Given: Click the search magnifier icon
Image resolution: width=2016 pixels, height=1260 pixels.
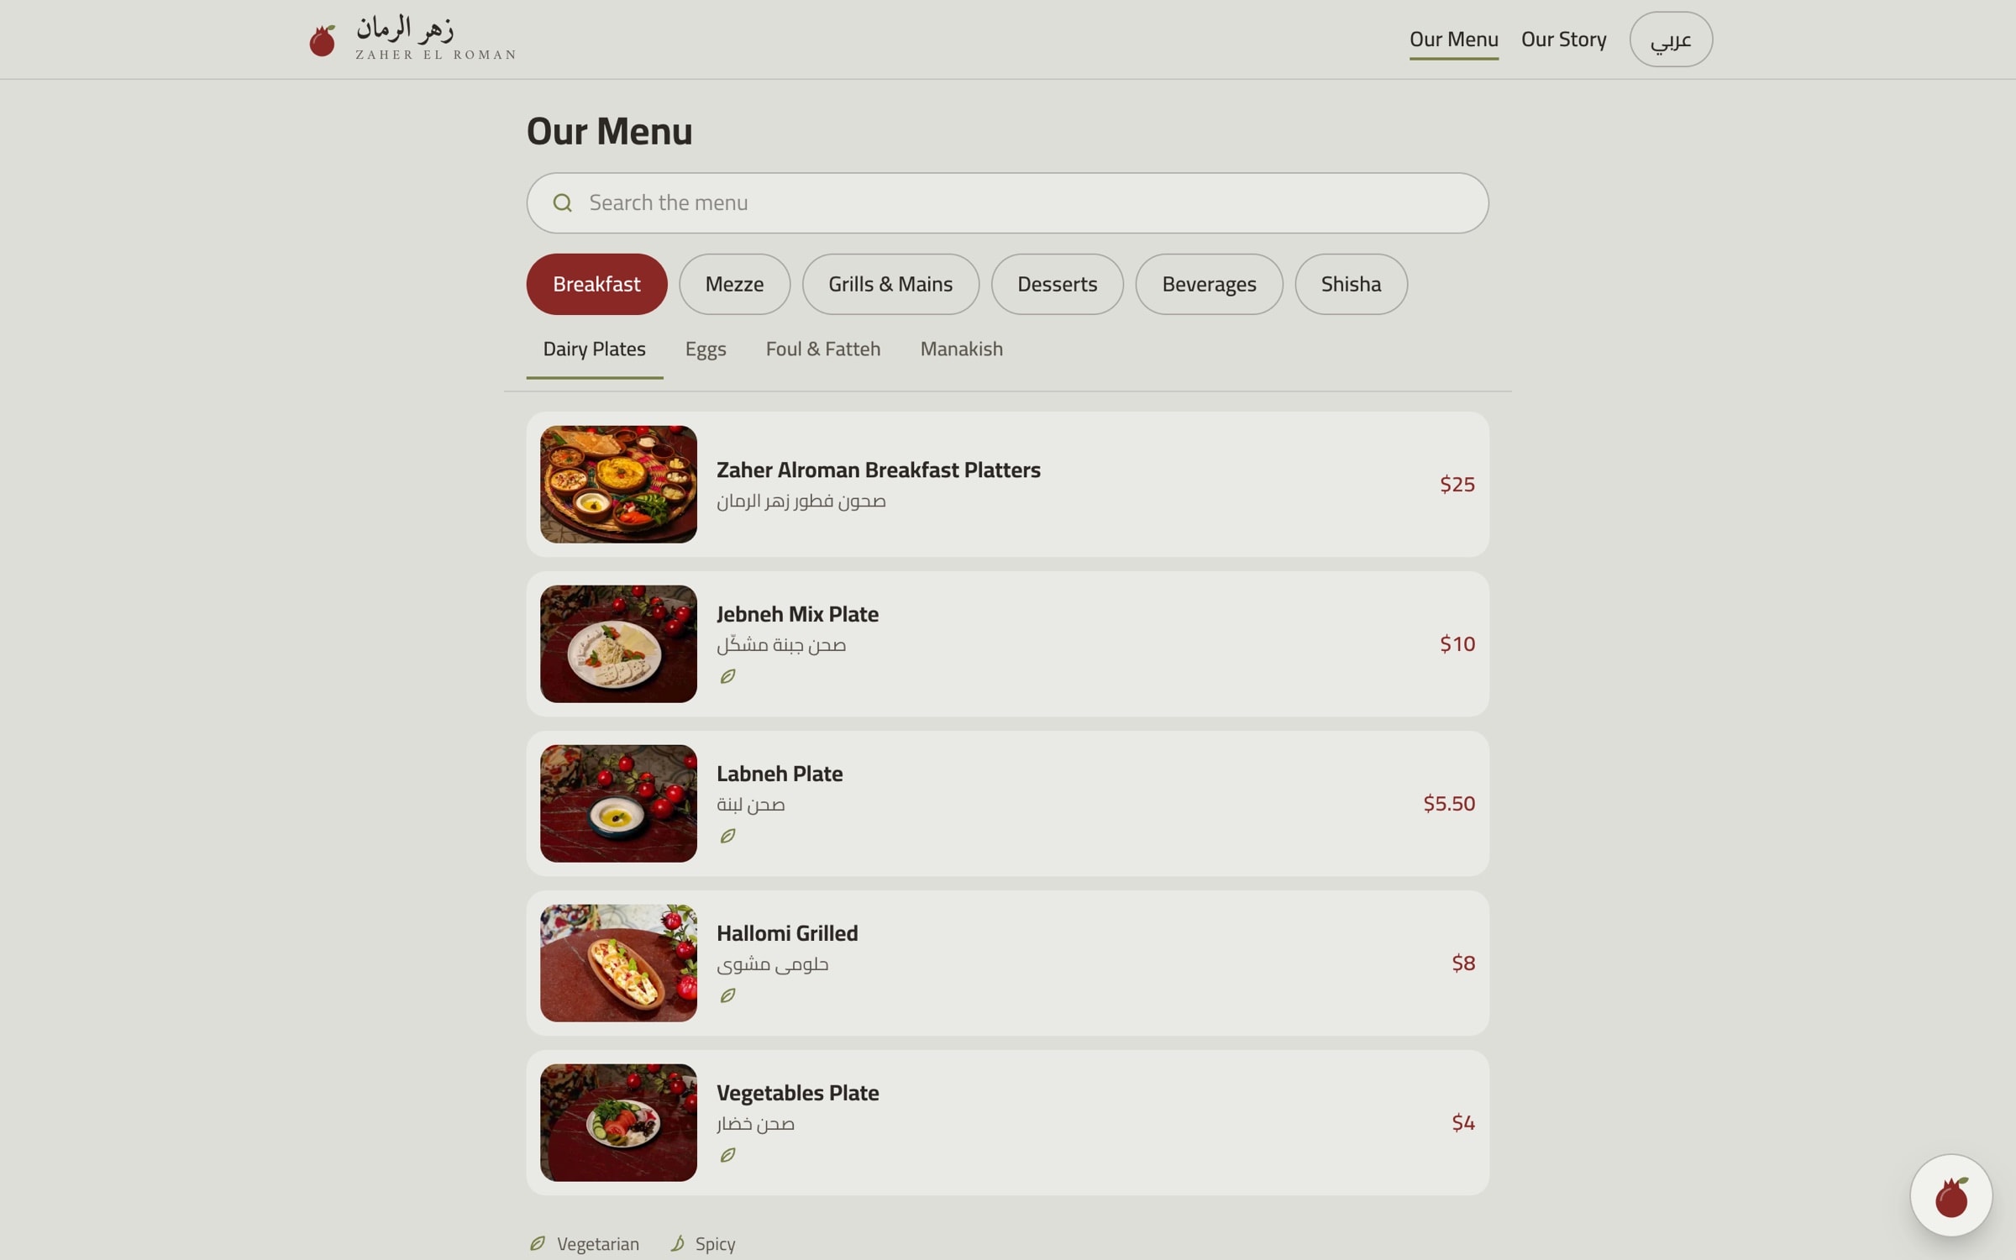Looking at the screenshot, I should [x=562, y=203].
